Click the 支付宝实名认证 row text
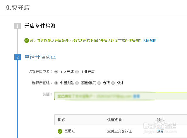 click(119, 131)
